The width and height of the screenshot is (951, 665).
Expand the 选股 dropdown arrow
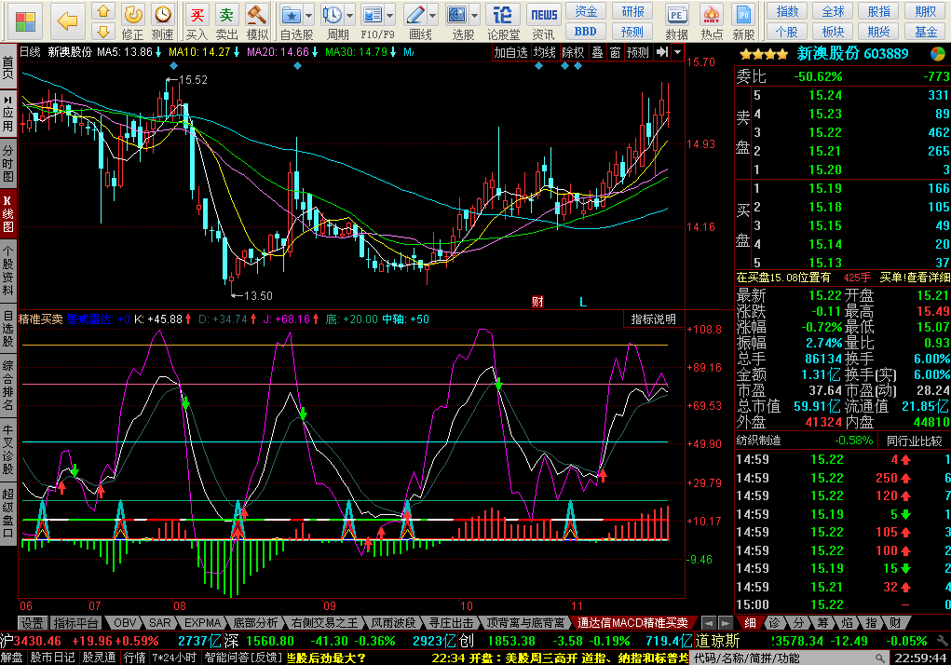click(475, 15)
